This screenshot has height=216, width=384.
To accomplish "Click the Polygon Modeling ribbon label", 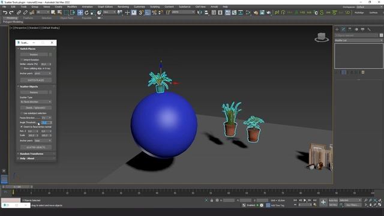I will (x=13, y=22).
